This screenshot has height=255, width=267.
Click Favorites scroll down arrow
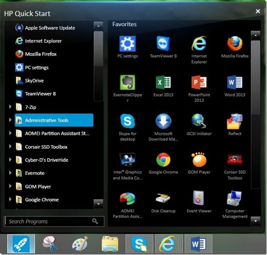click(255, 221)
